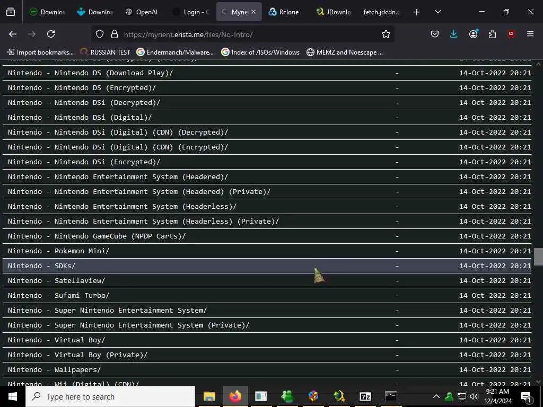Reload the current page
Image resolution: width=543 pixels, height=407 pixels.
click(x=51, y=34)
